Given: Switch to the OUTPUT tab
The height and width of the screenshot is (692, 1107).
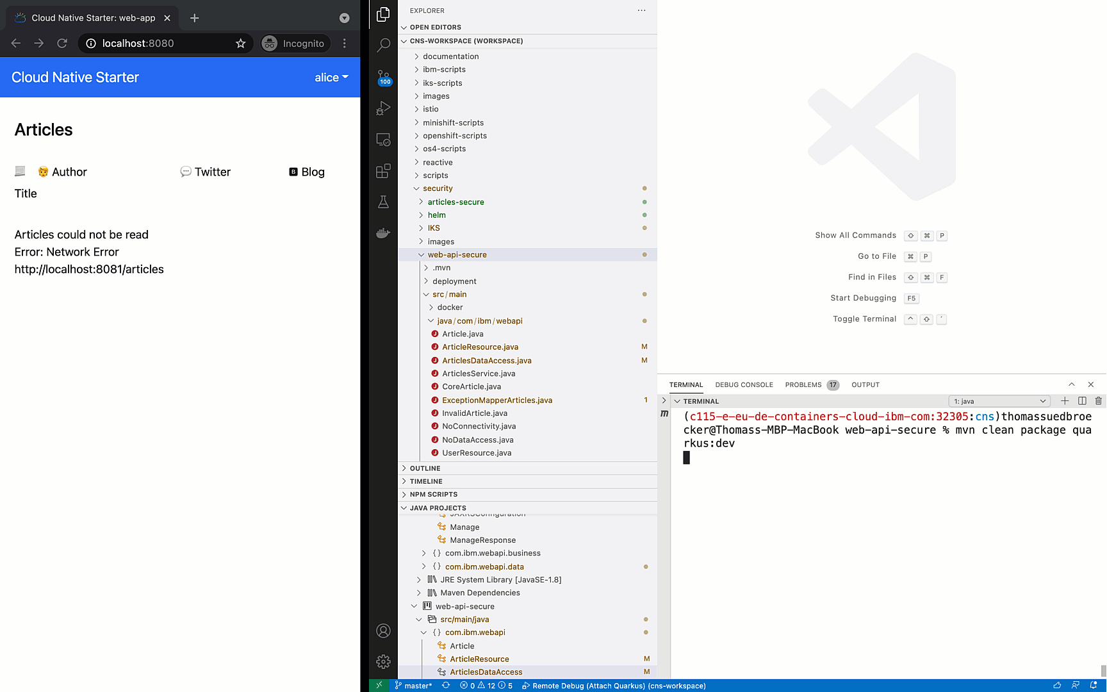Looking at the screenshot, I should coord(865,385).
